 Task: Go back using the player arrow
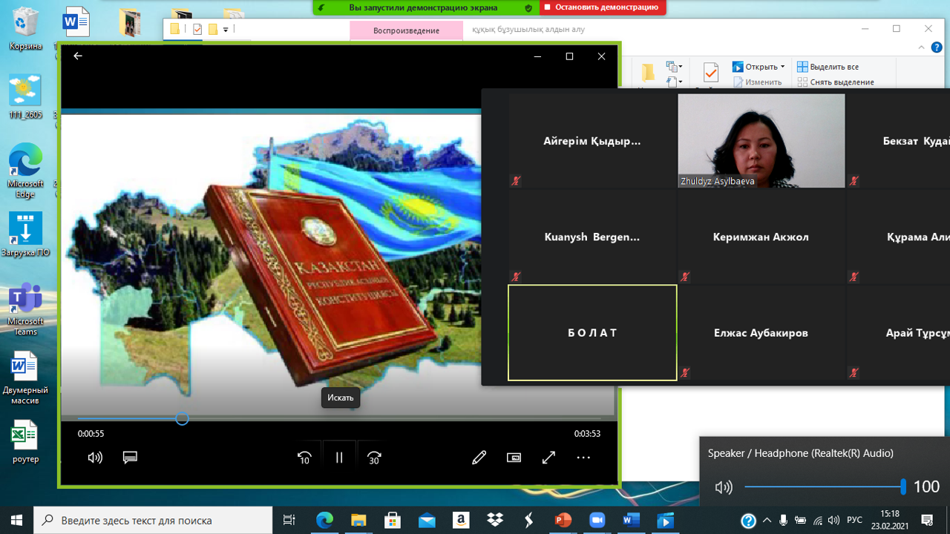pyautogui.click(x=78, y=56)
